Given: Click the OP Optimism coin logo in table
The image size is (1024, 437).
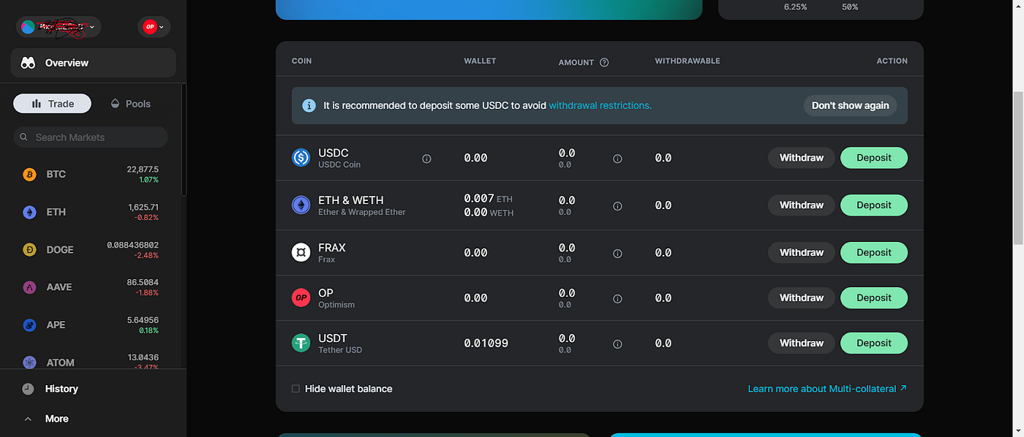Looking at the screenshot, I should point(301,297).
